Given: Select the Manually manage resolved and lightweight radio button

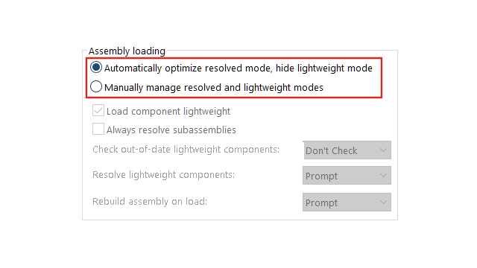Looking at the screenshot, I should coord(96,86).
